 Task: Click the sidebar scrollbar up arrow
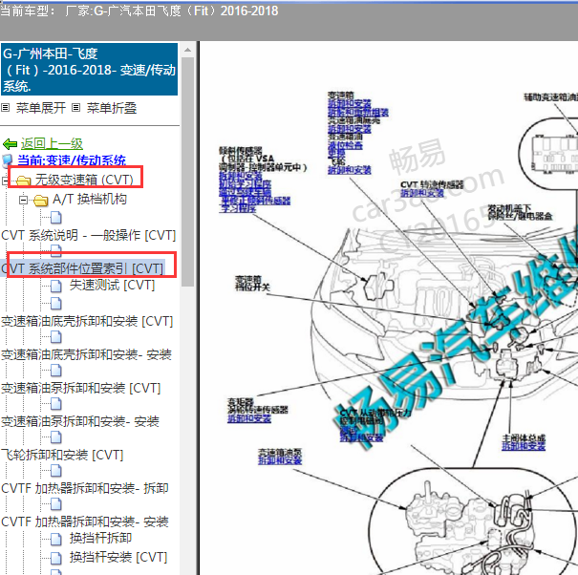[187, 50]
